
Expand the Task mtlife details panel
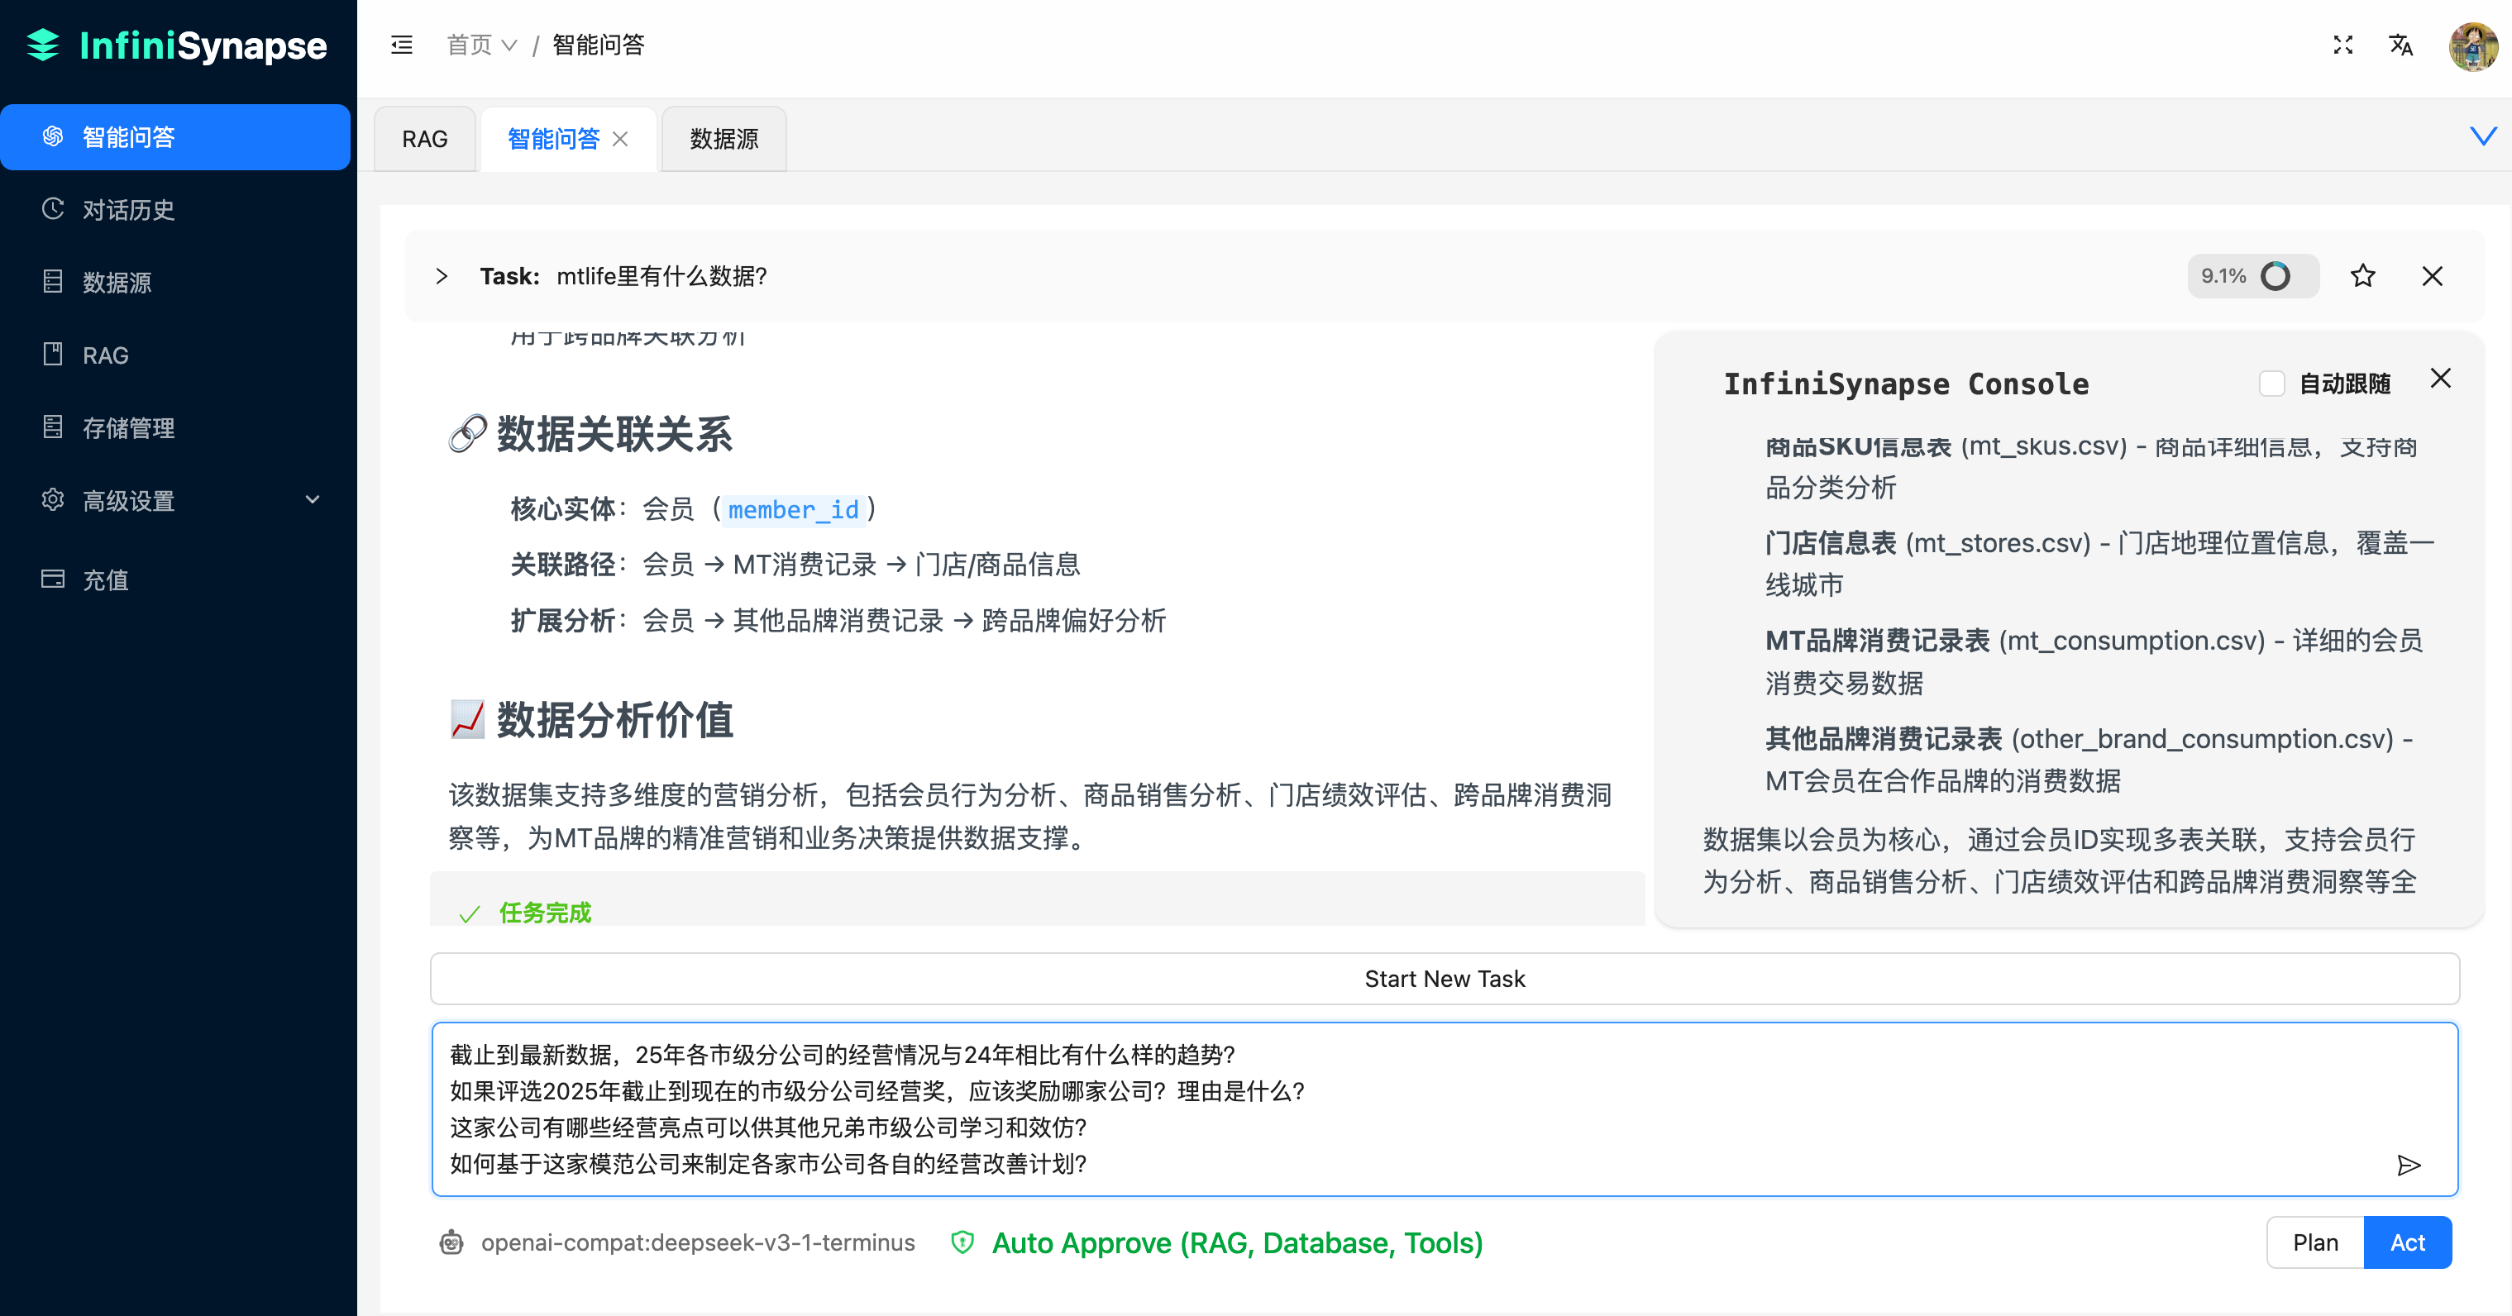coord(441,276)
